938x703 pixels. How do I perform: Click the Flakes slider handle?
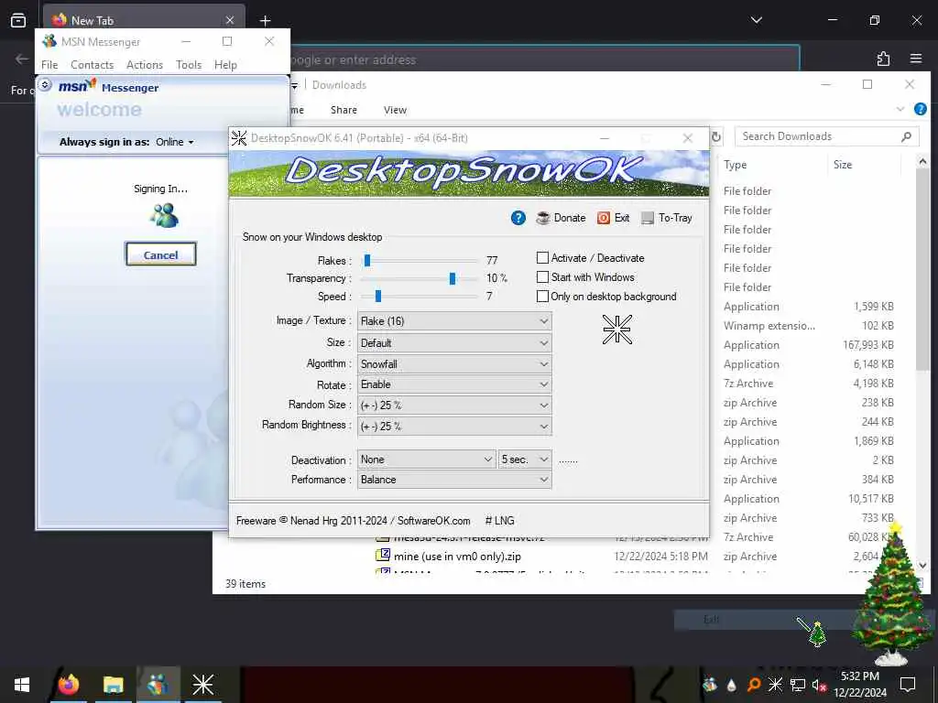click(367, 260)
